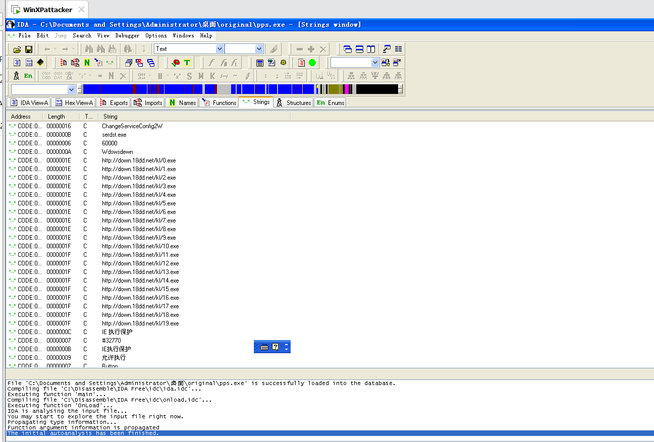Tile windows vertically icon
Image resolution: width=654 pixels, height=442 pixels.
tap(371, 49)
